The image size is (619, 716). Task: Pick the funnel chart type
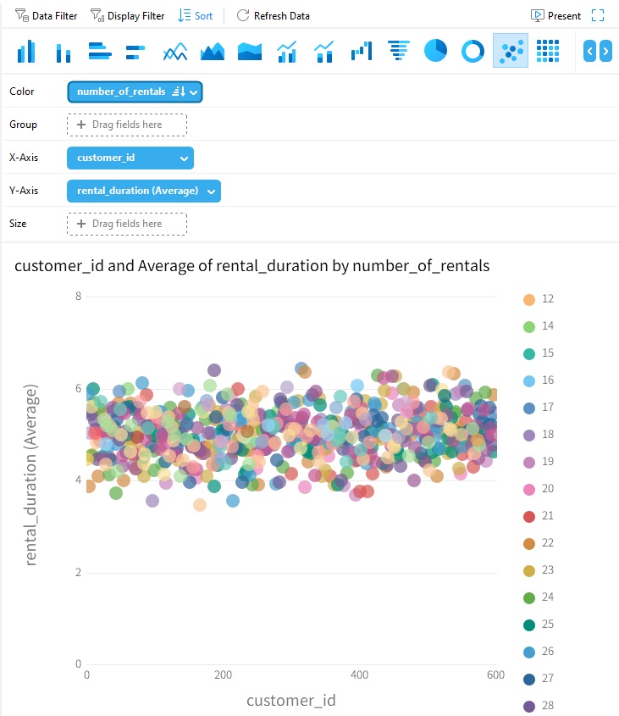[399, 52]
